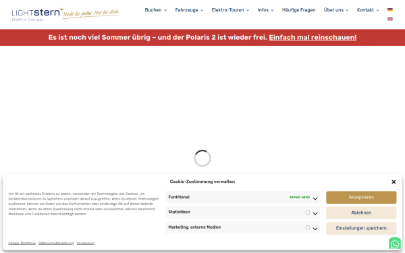Switch site language to English flag
Image resolution: width=405 pixels, height=253 pixels.
pyautogui.click(x=390, y=19)
